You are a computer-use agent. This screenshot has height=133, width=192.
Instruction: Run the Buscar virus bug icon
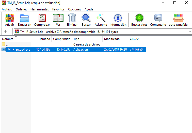click(139, 18)
